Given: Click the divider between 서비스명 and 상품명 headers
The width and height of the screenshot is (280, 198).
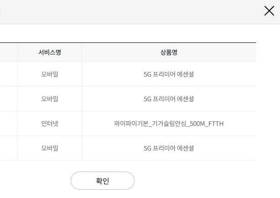Looking at the screenshot, I should pos(82,52).
